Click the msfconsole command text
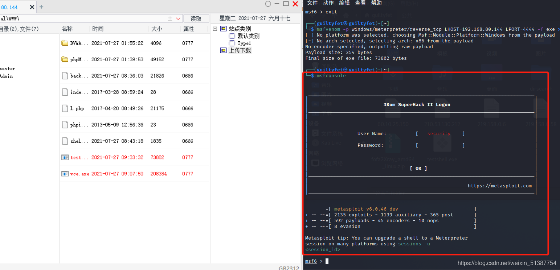Viewport: 560px width, 270px height. (331, 75)
